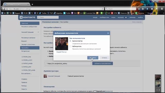The image size is (165, 93).
Task: Focus the VK site search field
Action: point(48,17)
